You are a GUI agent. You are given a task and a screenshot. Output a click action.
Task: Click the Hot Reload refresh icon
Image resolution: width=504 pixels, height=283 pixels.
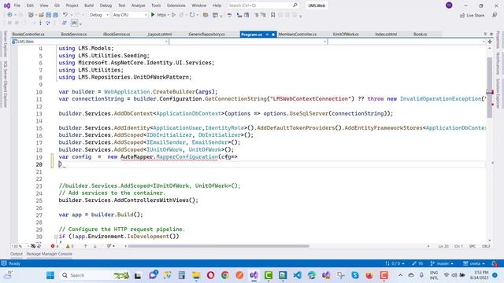[192, 15]
